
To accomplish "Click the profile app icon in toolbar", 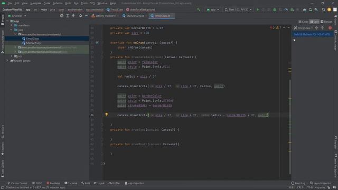I will (x=286, y=9).
